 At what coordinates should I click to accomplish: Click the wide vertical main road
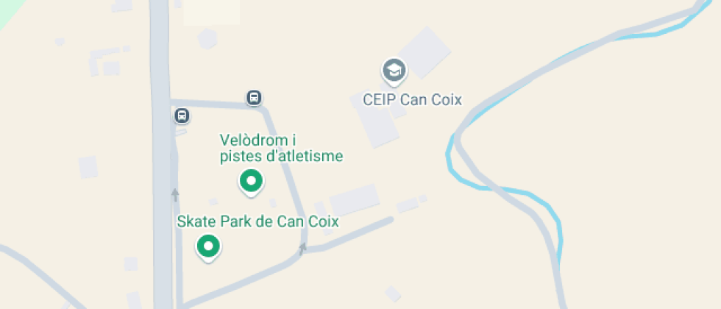[160, 154]
